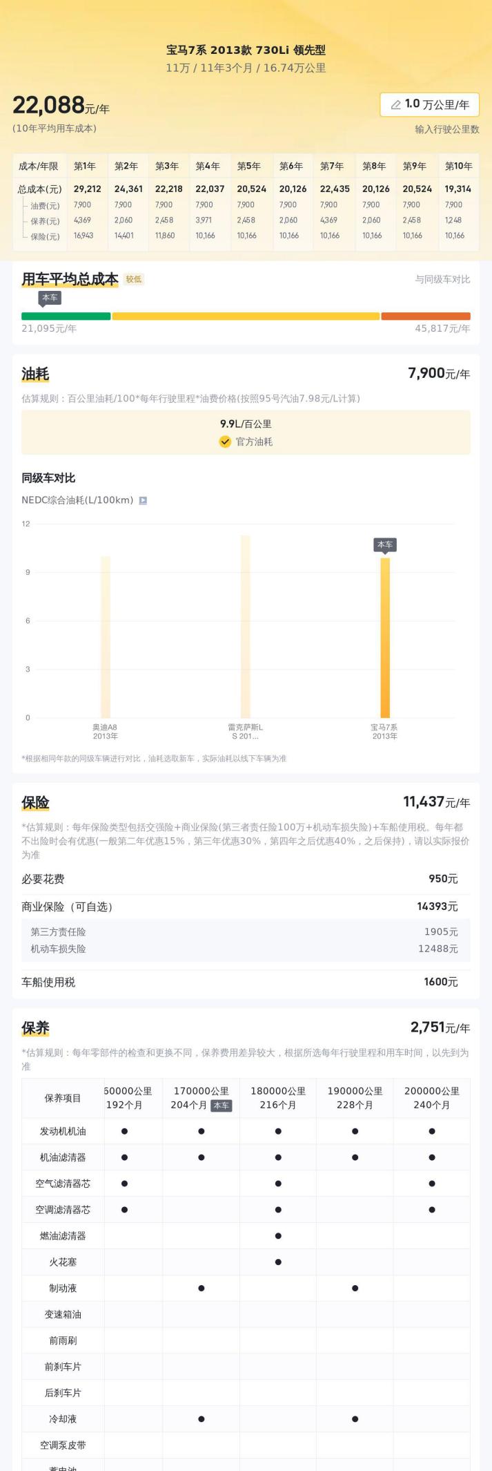Expand the 必要花费 insurance row
Screen dimensions: 492x1471
pos(246,879)
